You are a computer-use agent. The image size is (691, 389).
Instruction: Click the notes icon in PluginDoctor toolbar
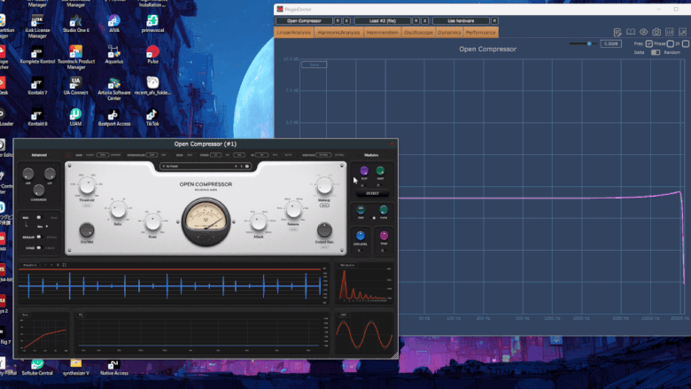pyautogui.click(x=618, y=33)
